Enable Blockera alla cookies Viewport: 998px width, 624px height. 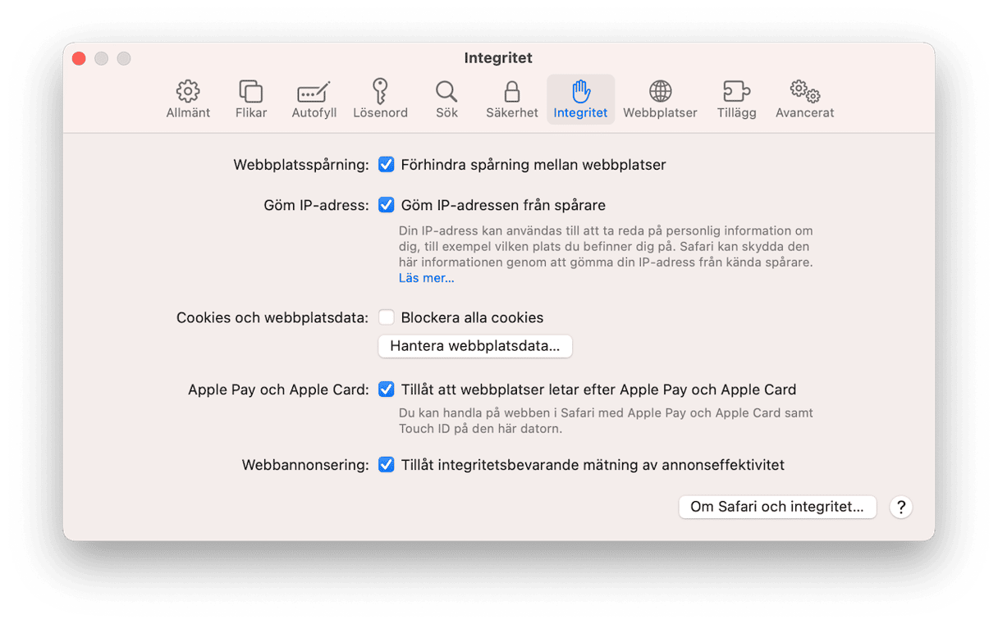coord(386,317)
